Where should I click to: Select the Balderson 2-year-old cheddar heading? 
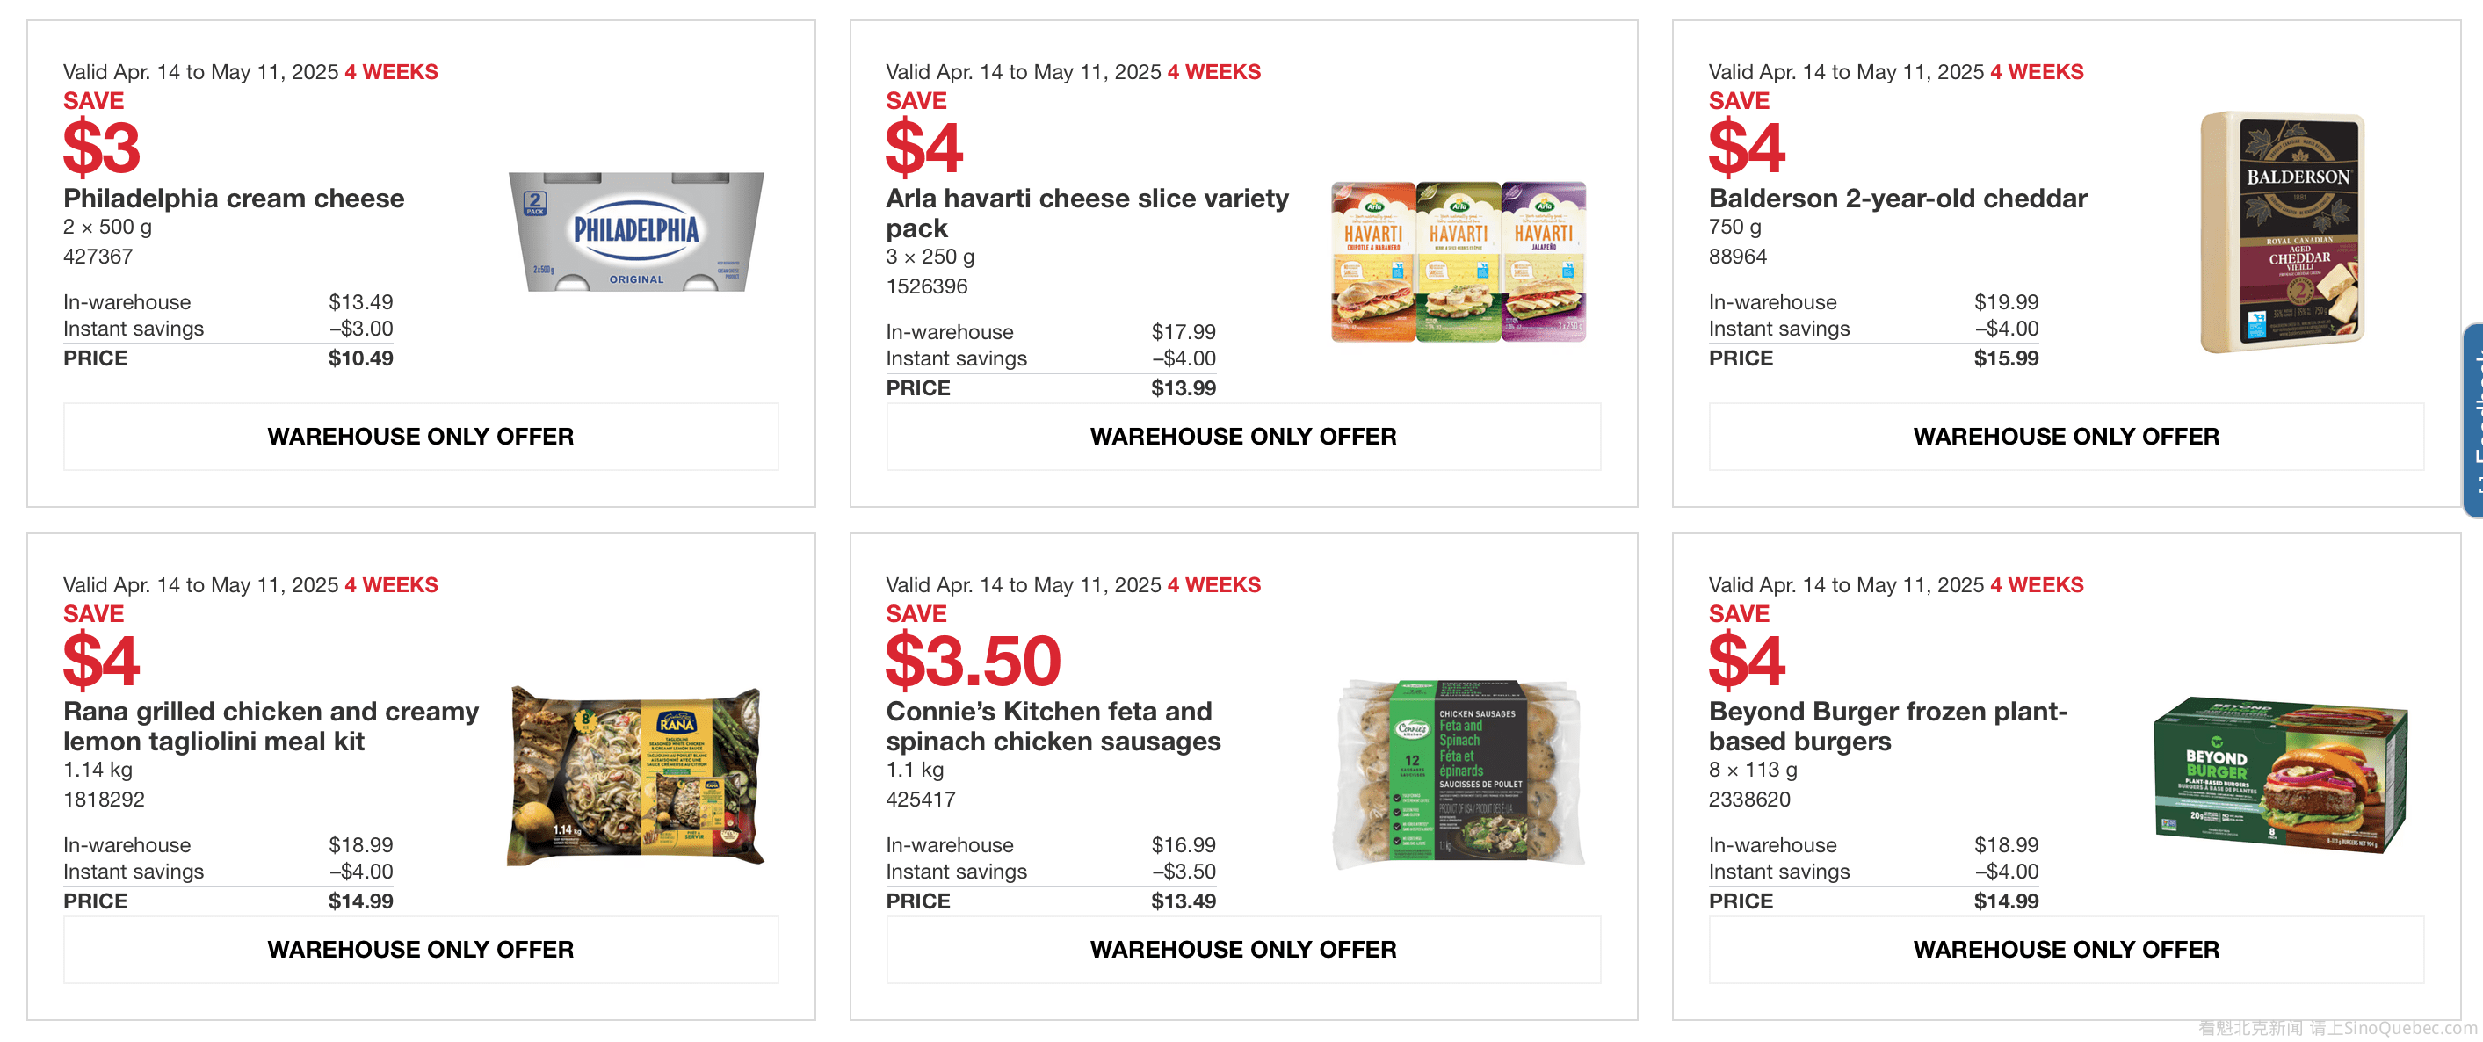pos(1897,199)
